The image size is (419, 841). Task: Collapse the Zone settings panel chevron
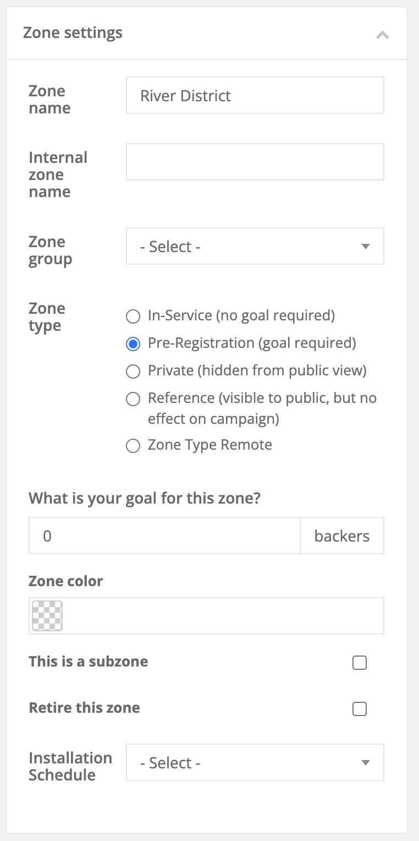[x=383, y=35]
